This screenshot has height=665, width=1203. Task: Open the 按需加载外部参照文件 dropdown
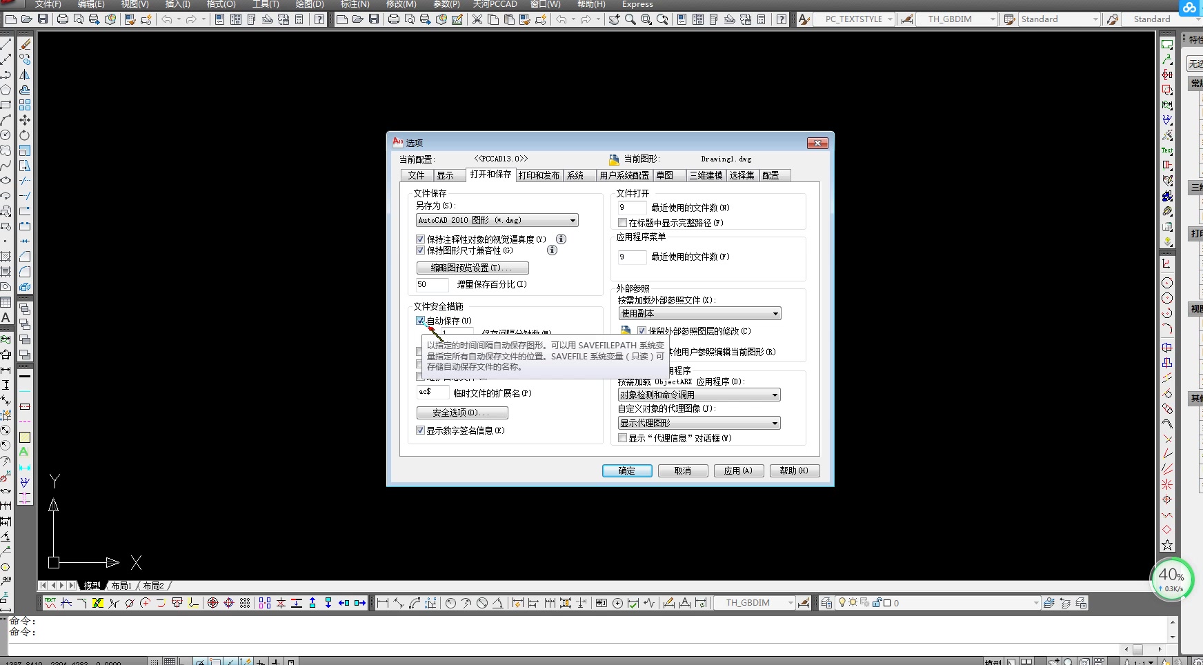pyautogui.click(x=775, y=313)
